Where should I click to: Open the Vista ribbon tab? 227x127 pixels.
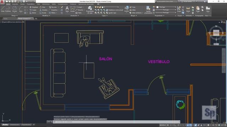(x=38, y=4)
